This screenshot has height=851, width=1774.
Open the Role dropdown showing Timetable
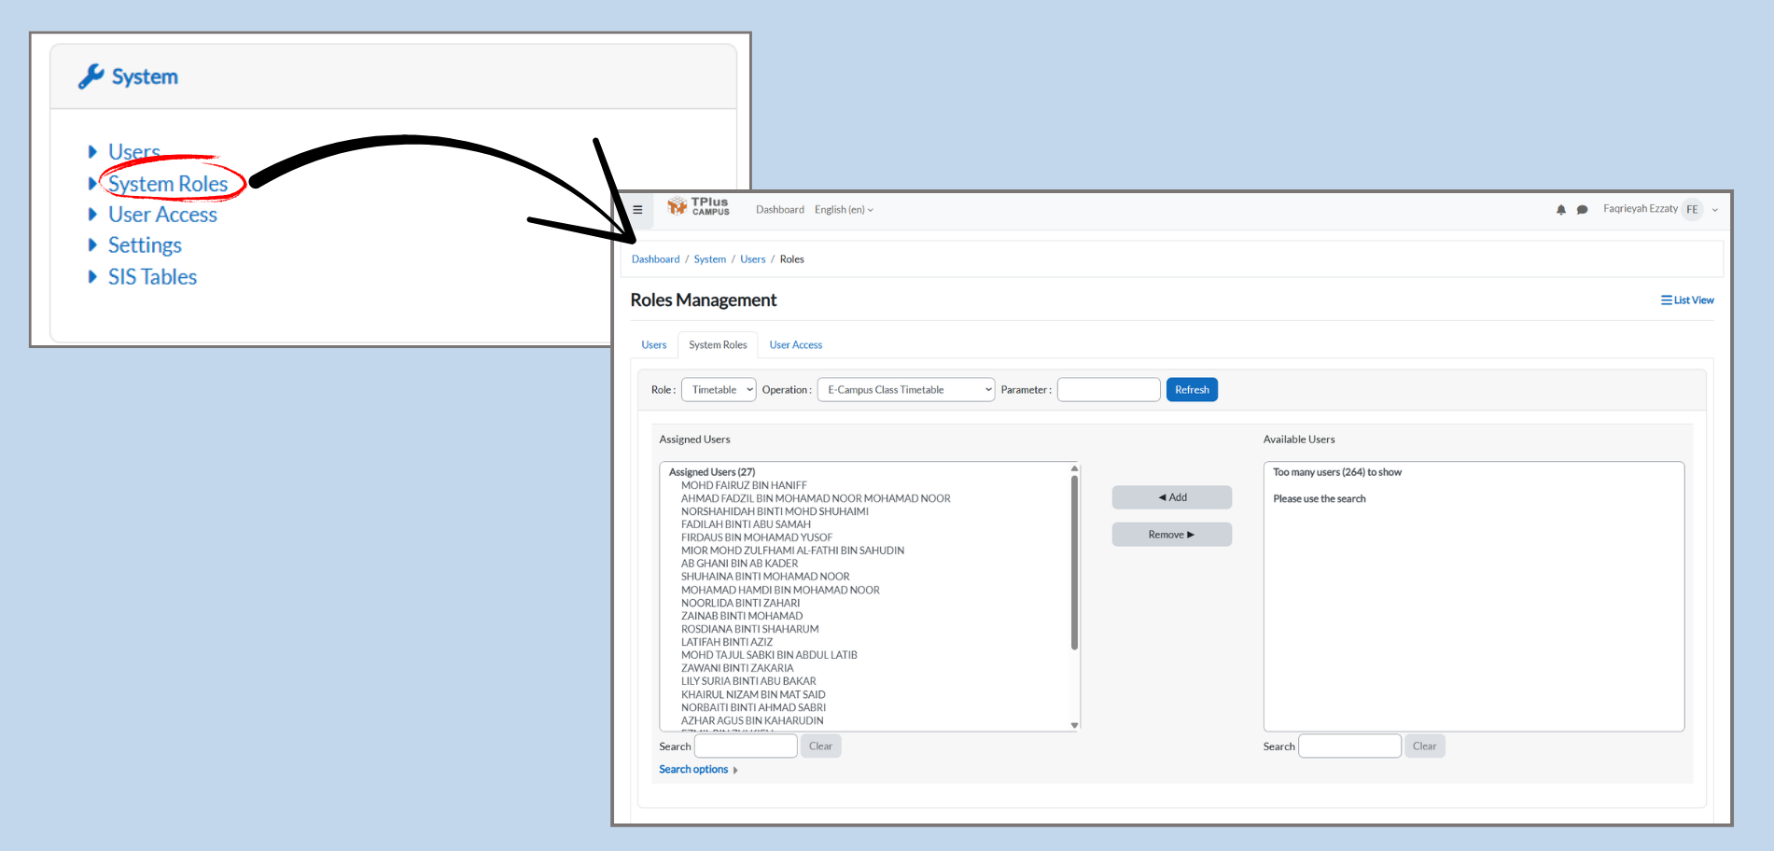coord(719,390)
